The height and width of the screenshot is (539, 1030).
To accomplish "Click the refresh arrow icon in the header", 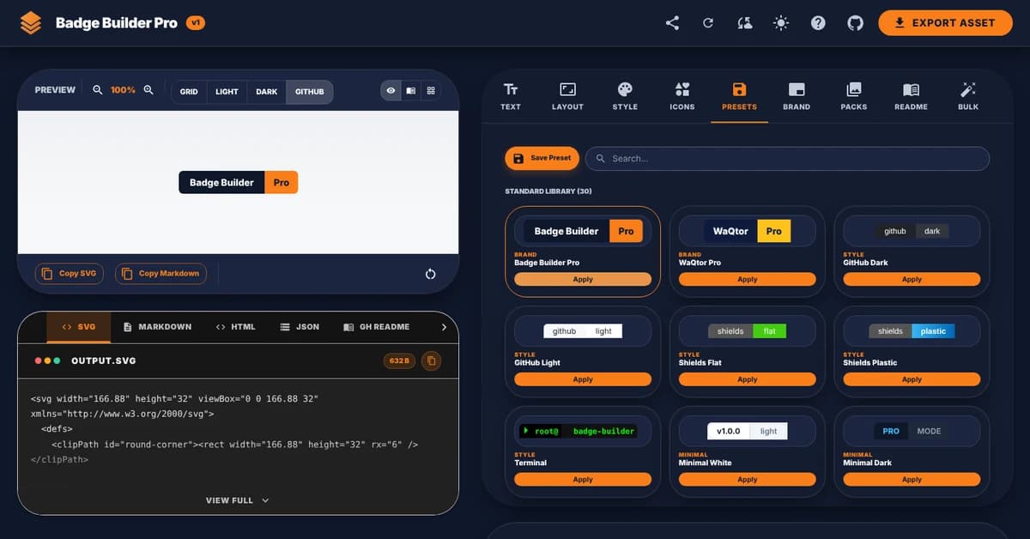I will pyautogui.click(x=708, y=23).
